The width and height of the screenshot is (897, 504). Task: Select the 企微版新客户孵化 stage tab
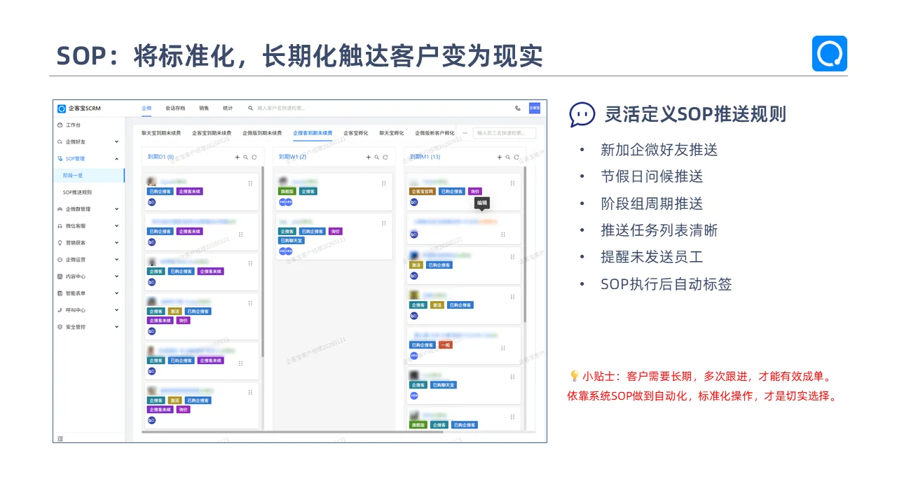coord(434,133)
